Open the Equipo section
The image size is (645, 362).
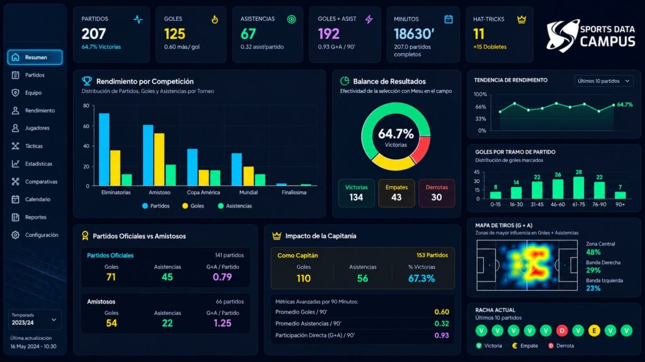tap(35, 93)
